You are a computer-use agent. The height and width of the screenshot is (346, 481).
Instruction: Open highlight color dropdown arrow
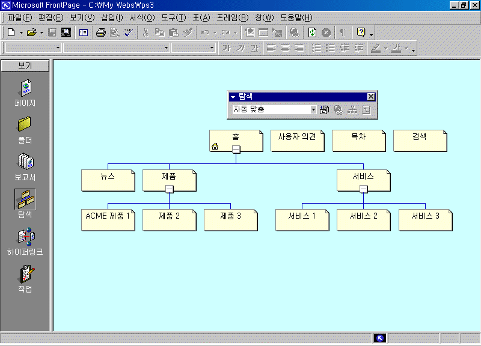[x=386, y=48]
